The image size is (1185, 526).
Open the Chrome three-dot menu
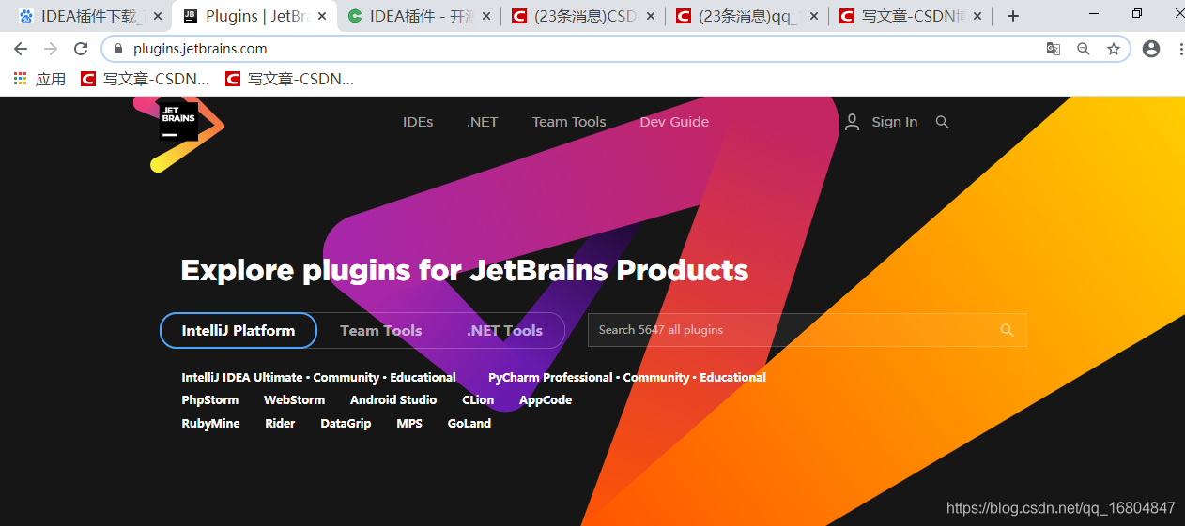coord(1180,49)
